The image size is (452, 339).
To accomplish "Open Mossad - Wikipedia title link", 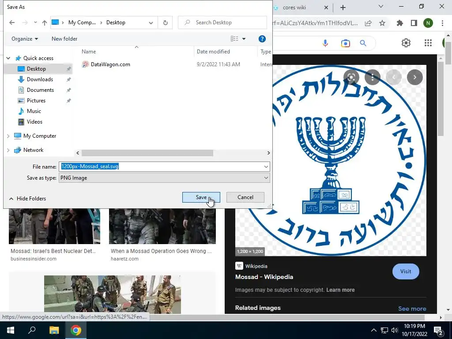I will pos(264,277).
